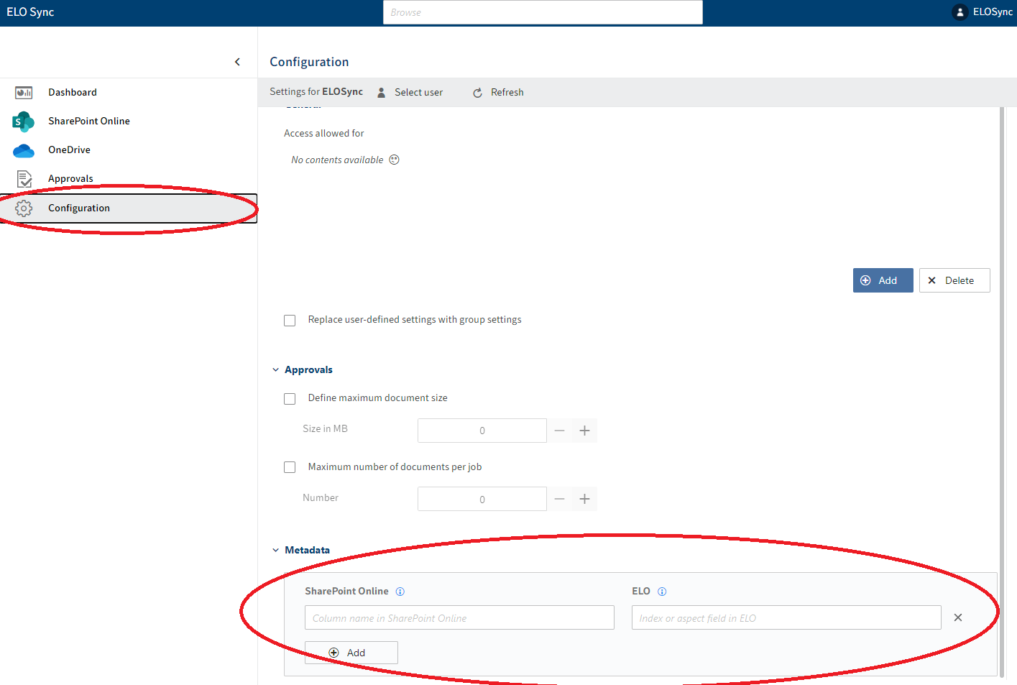Remove metadata row with the X icon
Image resolution: width=1017 pixels, height=685 pixels.
click(x=958, y=617)
